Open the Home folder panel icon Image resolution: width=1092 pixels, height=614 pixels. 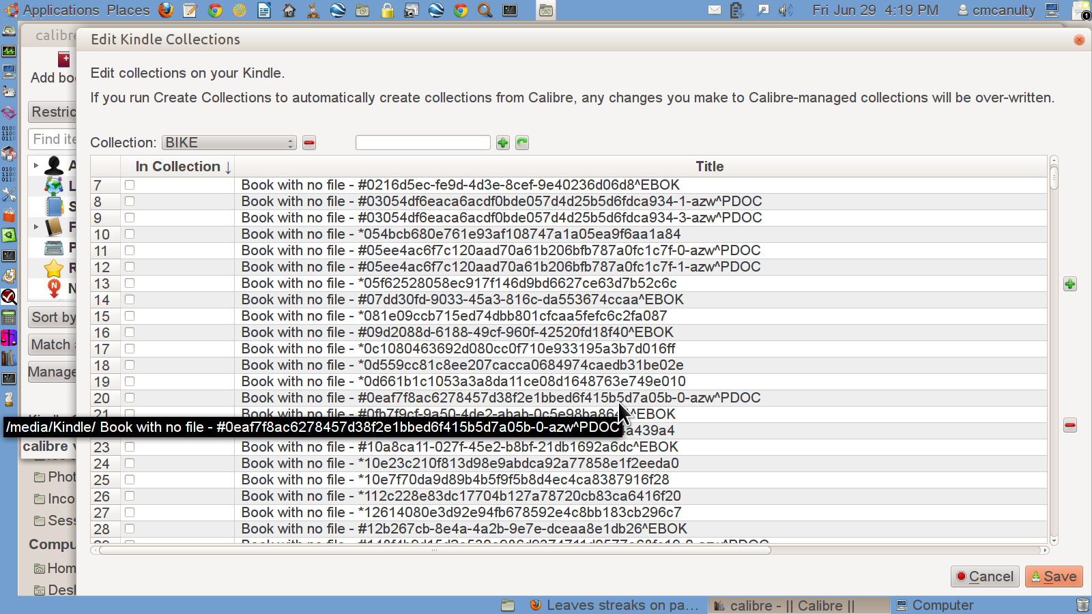(289, 10)
